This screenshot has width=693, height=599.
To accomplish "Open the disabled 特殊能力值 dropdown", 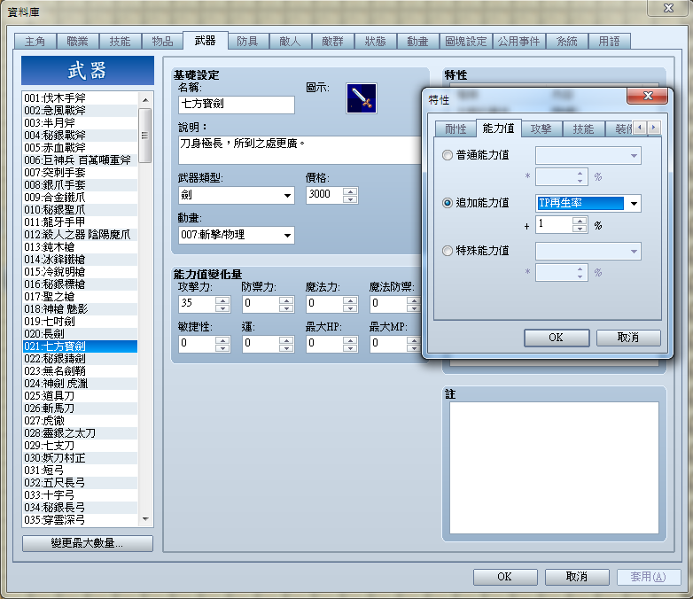I will pyautogui.click(x=588, y=252).
